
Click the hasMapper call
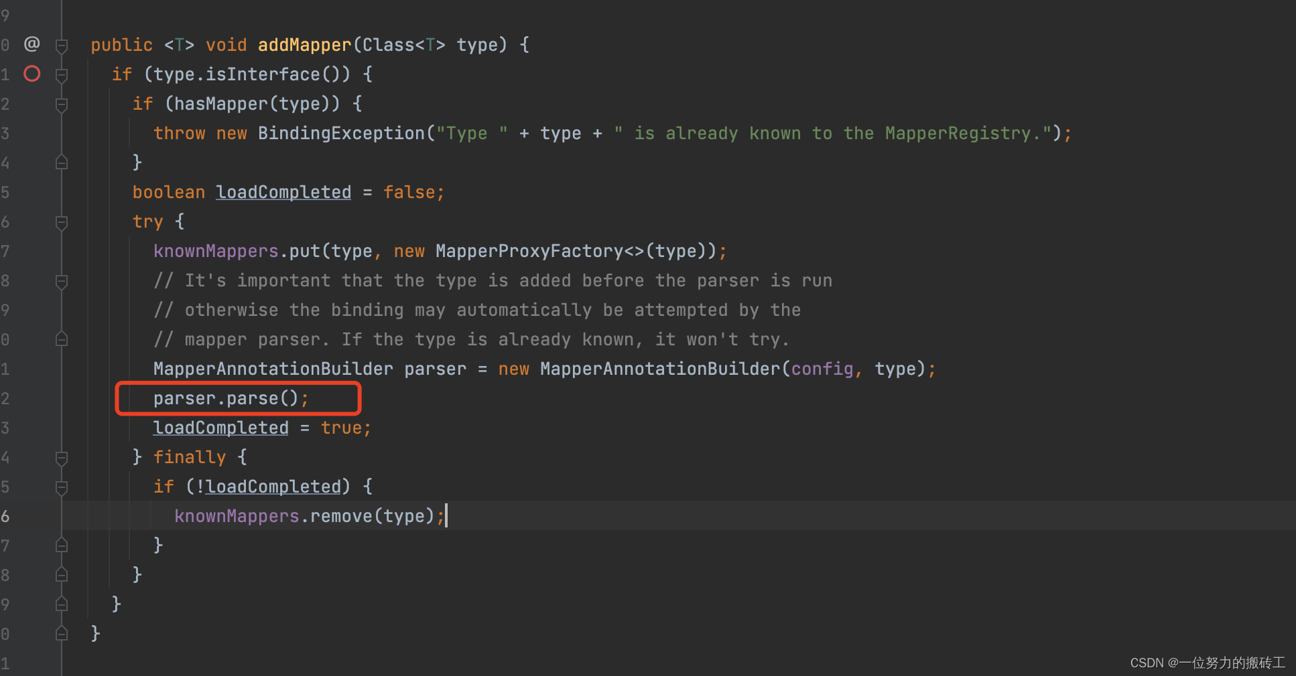click(221, 104)
